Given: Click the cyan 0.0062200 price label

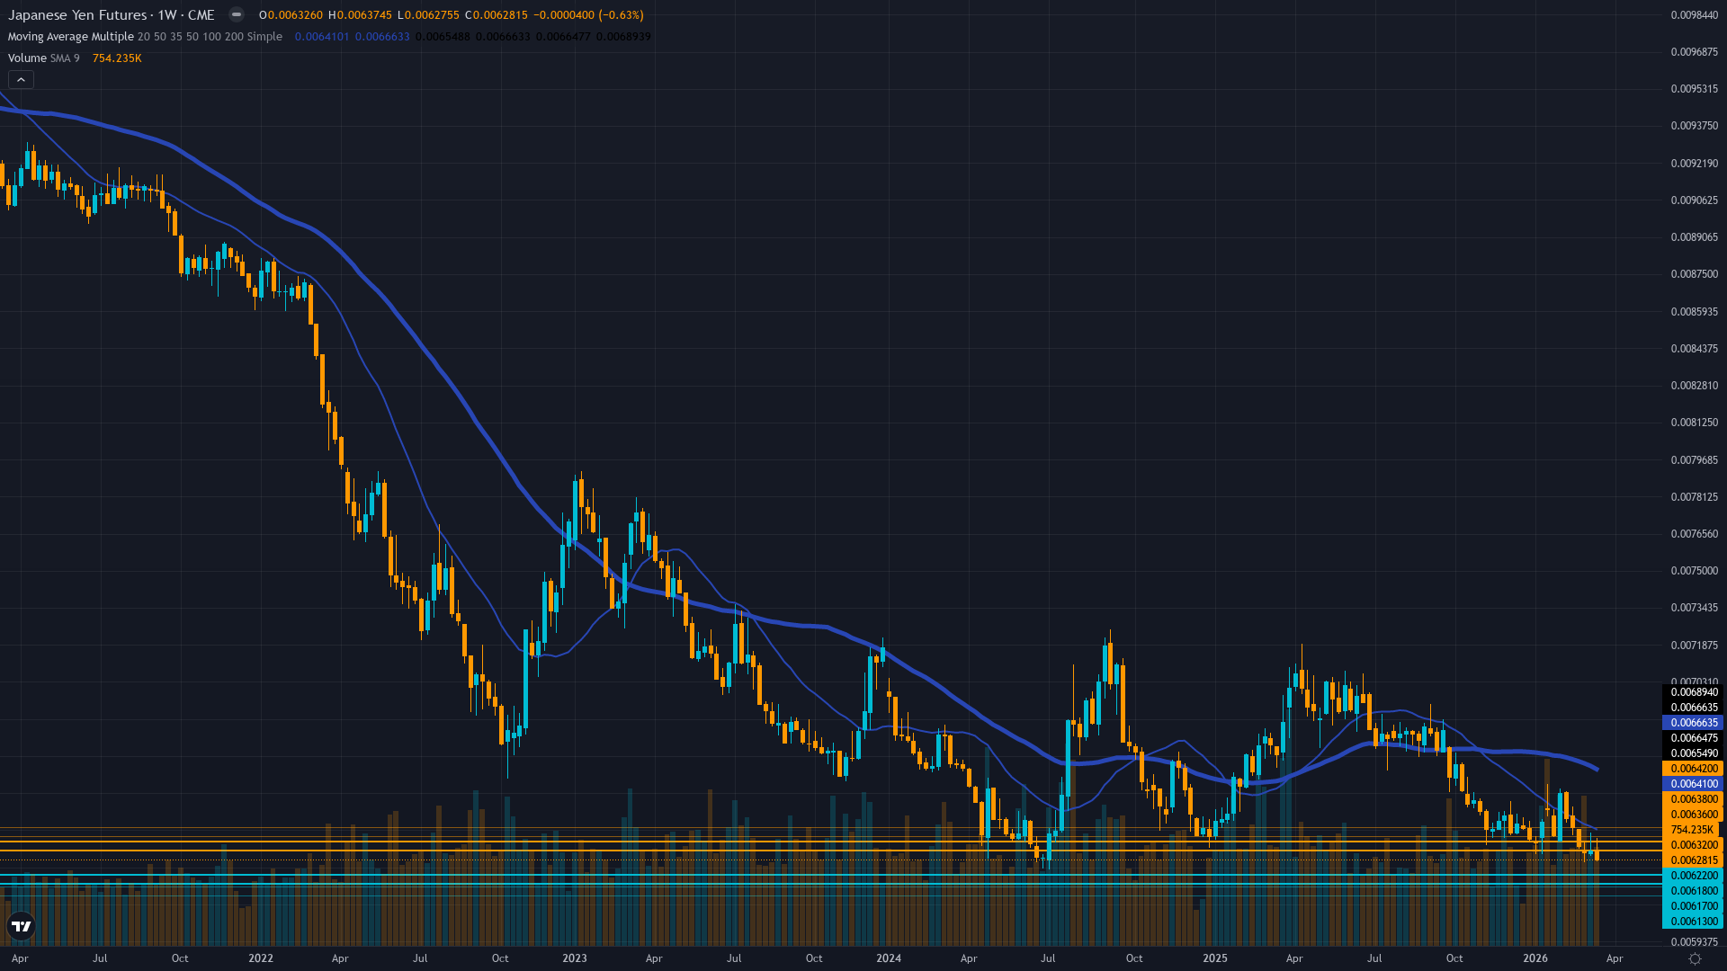Looking at the screenshot, I should pyautogui.click(x=1693, y=876).
